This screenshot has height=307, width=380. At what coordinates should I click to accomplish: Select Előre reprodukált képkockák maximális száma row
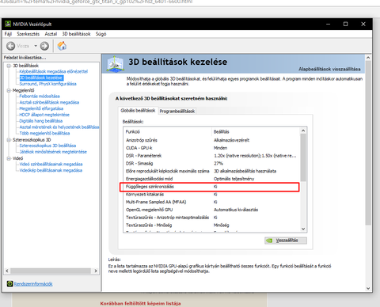211,171
